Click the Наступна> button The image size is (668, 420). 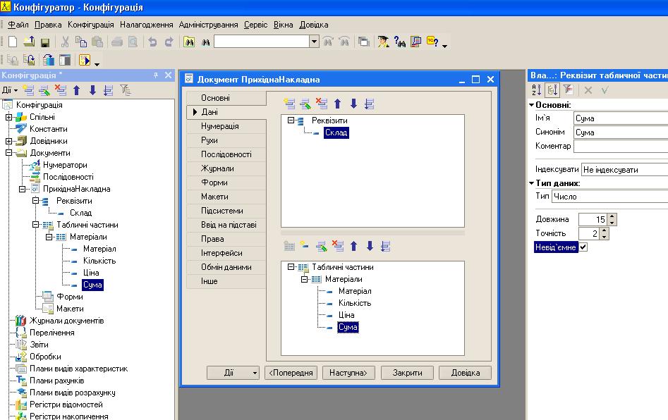pyautogui.click(x=348, y=373)
